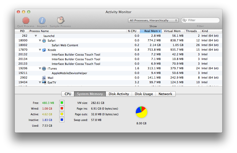Image resolution: width=237 pixels, height=153 pixels.
Task: Click the 774.2 MB real memory value
Action: tap(154, 41)
